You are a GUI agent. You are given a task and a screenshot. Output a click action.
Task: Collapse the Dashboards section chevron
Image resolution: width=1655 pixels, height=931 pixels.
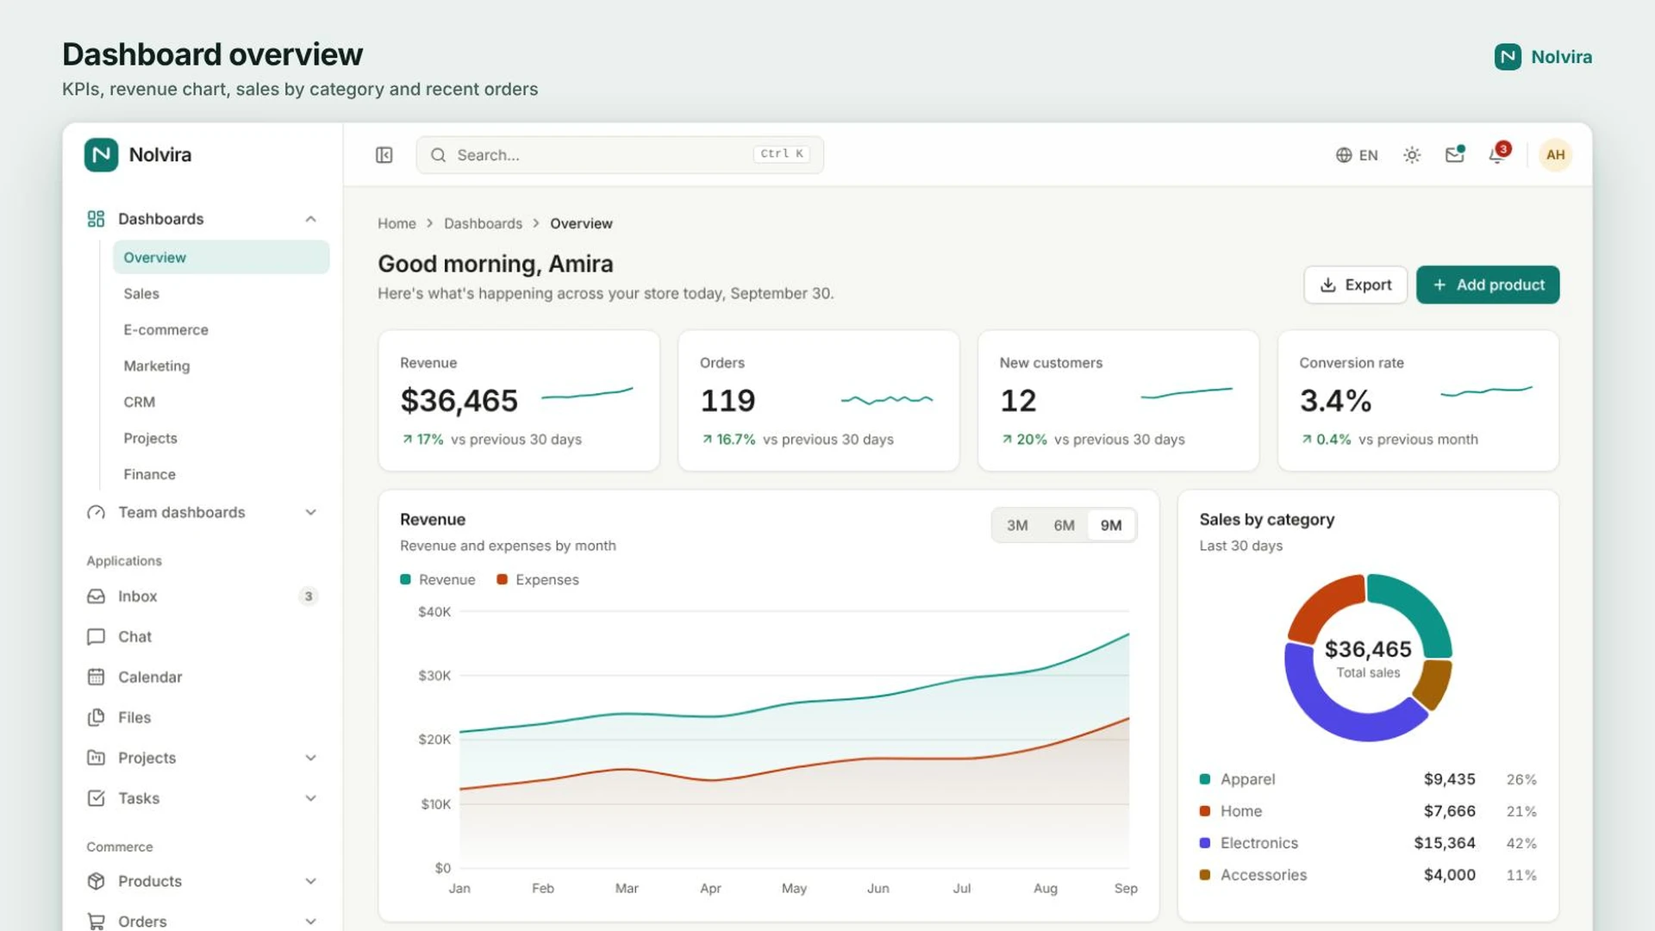[310, 219]
